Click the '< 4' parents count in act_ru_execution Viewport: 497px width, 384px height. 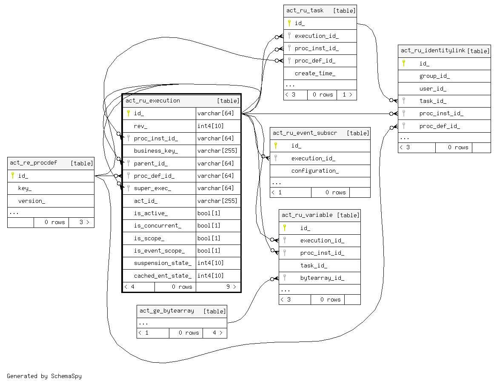[130, 287]
